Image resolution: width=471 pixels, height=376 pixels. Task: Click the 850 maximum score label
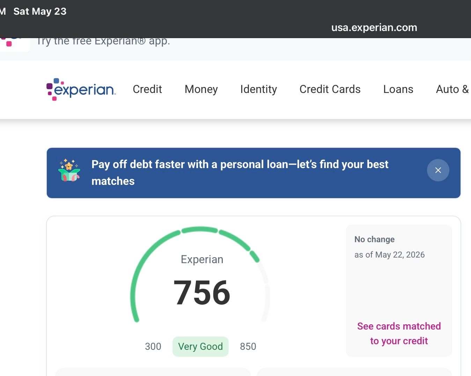248,346
